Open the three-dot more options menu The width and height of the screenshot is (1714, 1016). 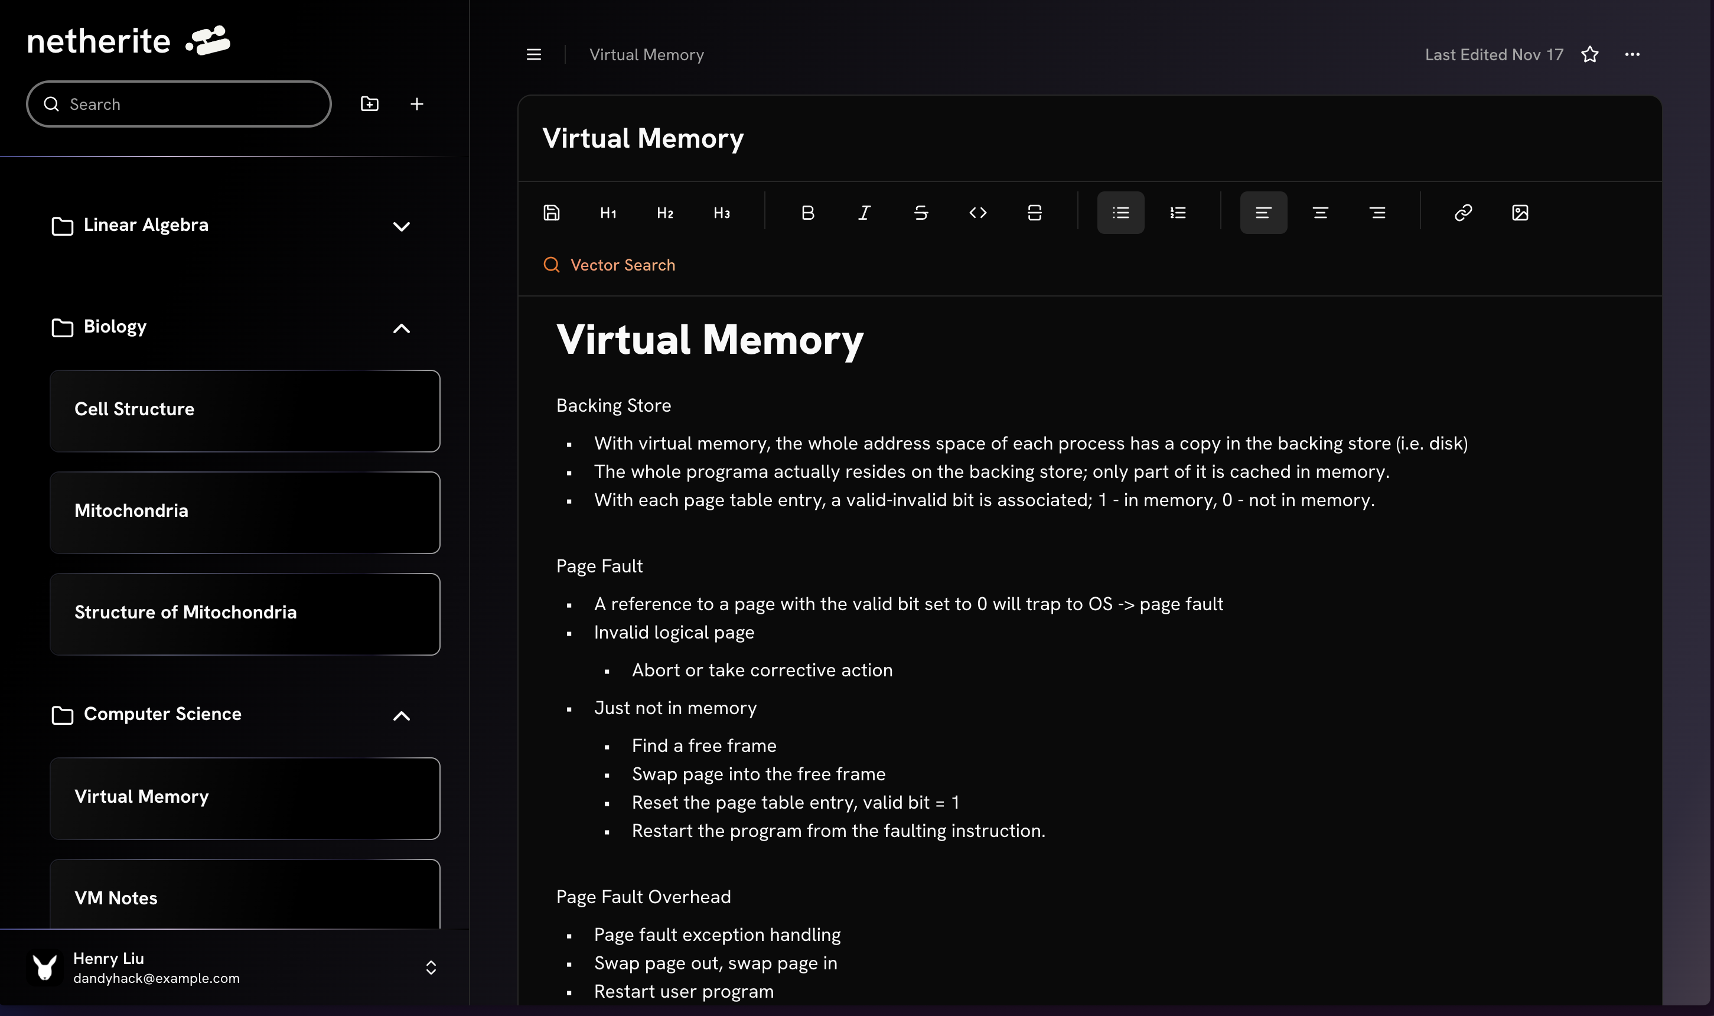pyautogui.click(x=1632, y=55)
